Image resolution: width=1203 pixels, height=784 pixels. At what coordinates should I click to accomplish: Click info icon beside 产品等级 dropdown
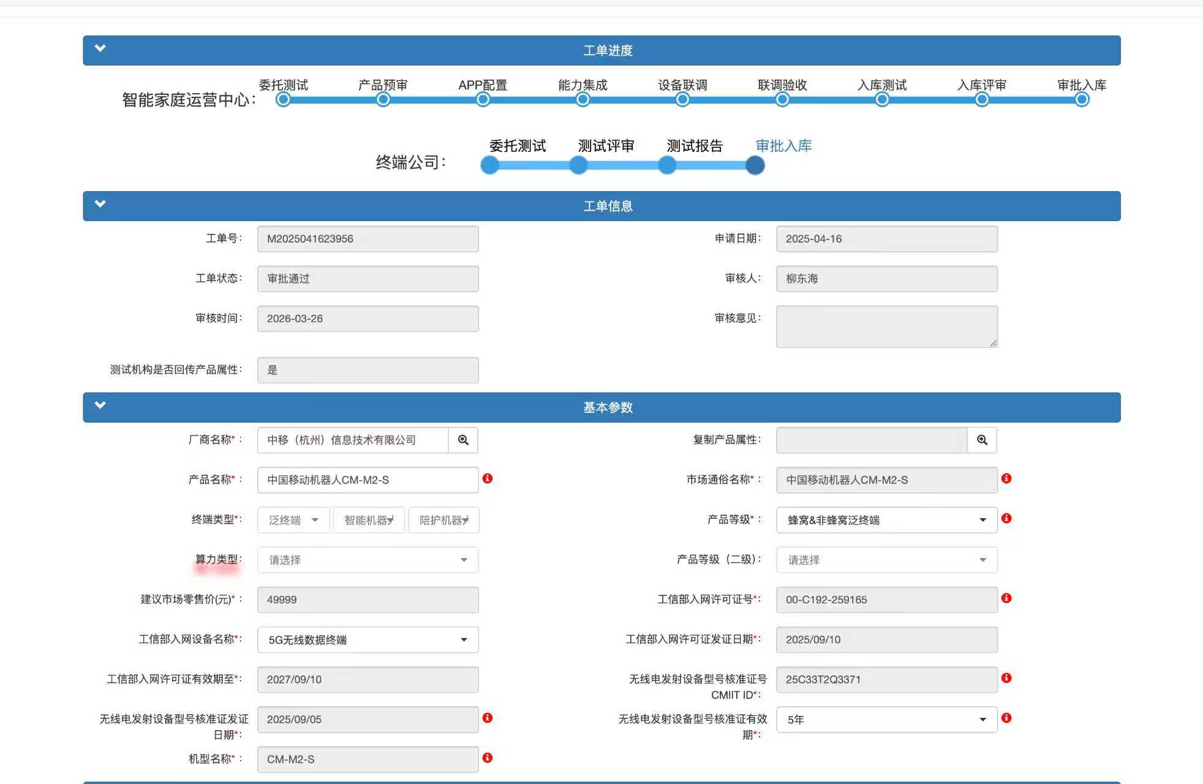(1006, 518)
